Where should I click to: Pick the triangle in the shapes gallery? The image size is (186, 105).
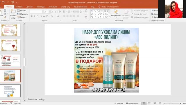click(92, 14)
